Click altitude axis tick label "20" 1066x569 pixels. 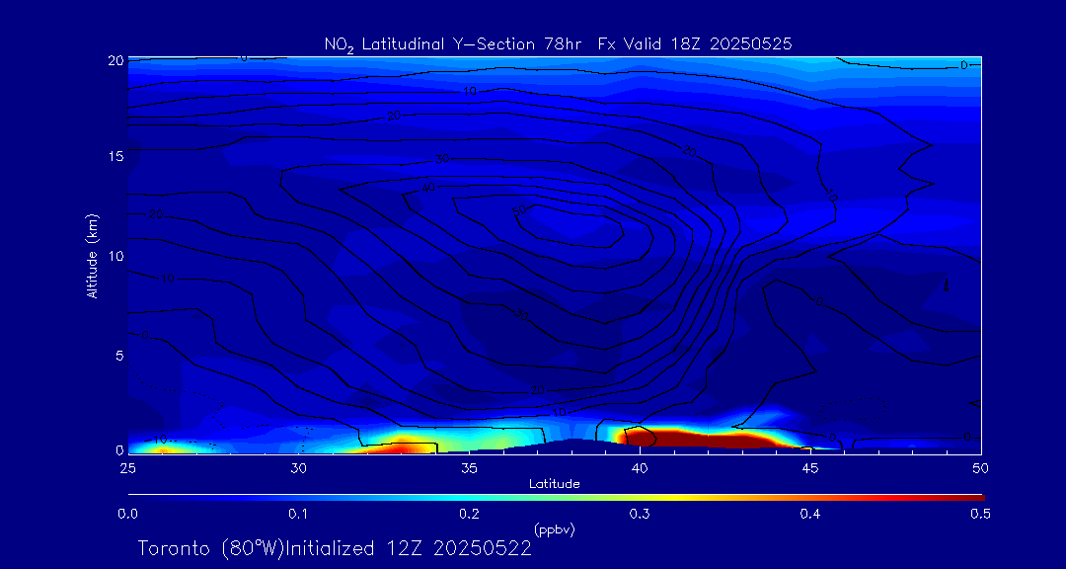(115, 60)
